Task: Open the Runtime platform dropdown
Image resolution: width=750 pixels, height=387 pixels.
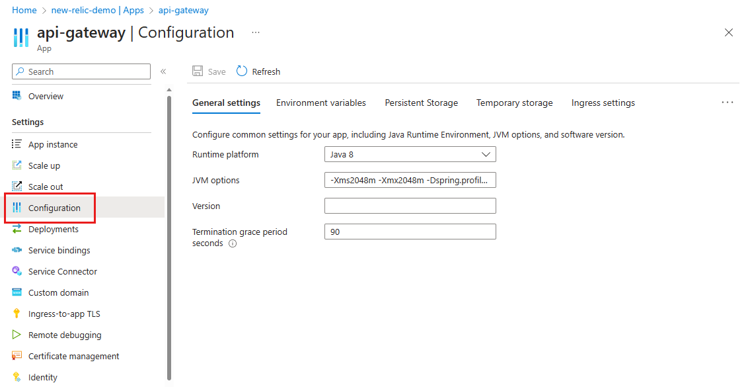Action: tap(410, 154)
